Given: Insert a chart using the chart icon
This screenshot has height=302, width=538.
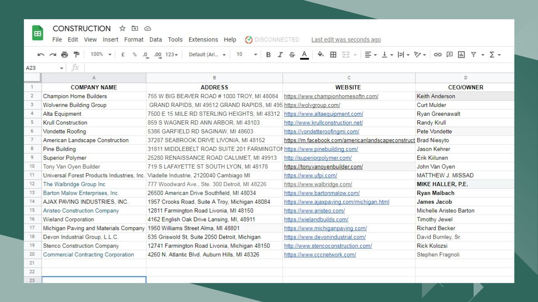Looking at the screenshot, I should pos(462,55).
